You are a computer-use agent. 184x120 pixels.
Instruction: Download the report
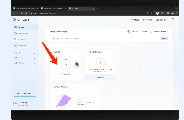158,32
